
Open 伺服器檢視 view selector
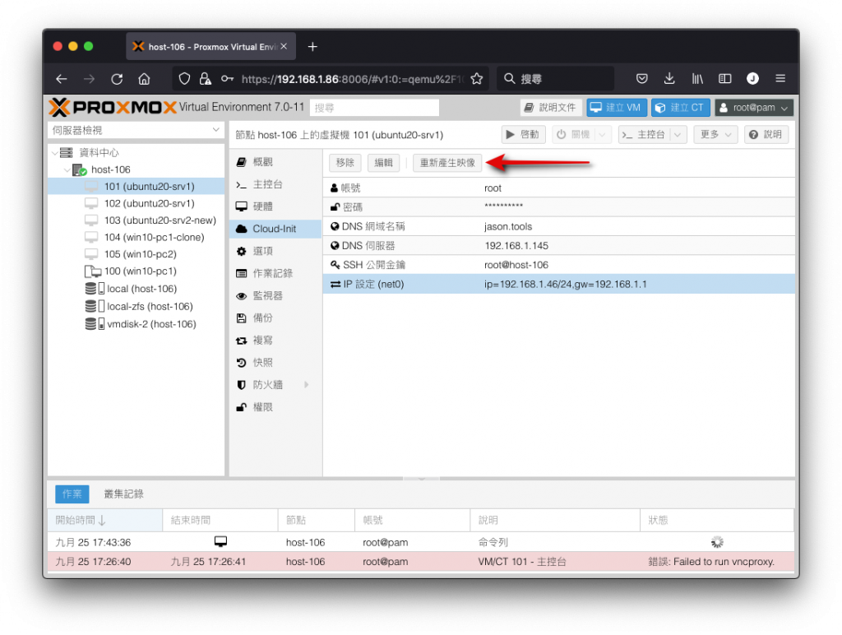click(x=136, y=131)
